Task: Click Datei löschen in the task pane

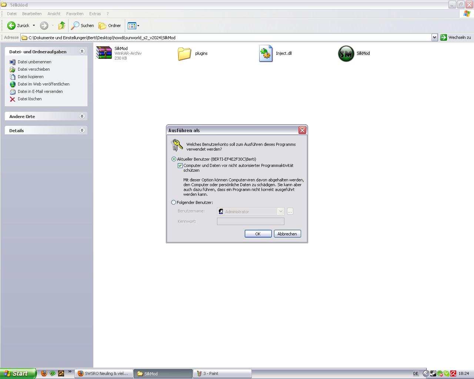Action: (30, 99)
